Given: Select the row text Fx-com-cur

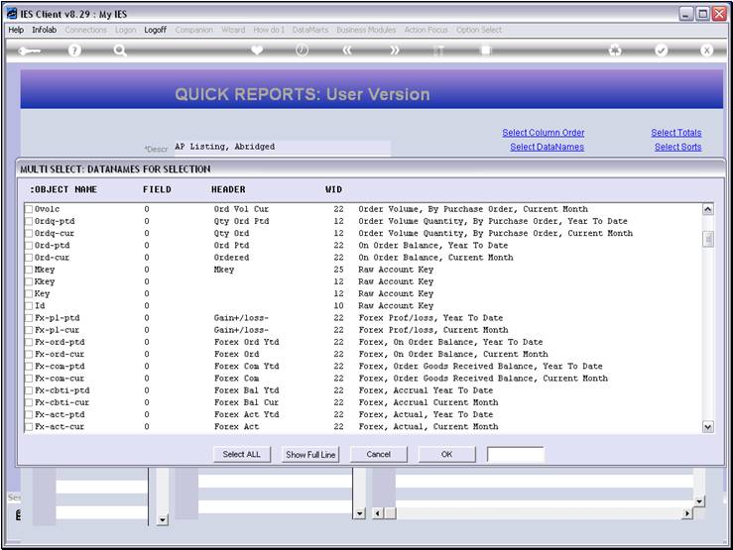Looking at the screenshot, I should (60, 379).
